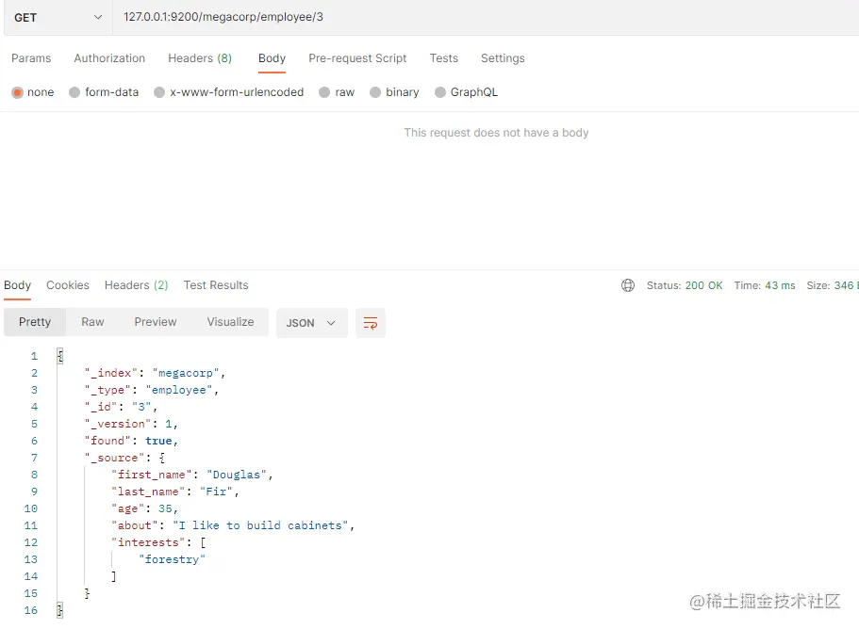859x629 pixels.
Task: Open the Pre-request Script tab
Action: pyautogui.click(x=357, y=58)
